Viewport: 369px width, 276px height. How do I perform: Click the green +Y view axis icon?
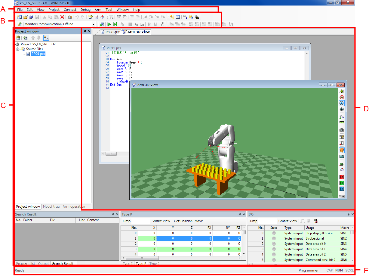tap(342, 183)
